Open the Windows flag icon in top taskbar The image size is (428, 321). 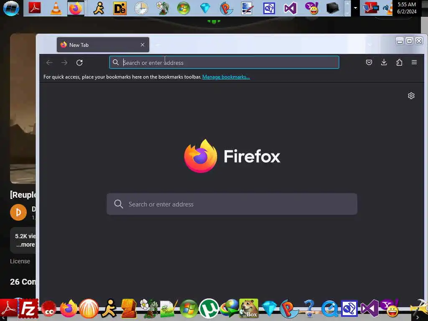click(x=183, y=8)
